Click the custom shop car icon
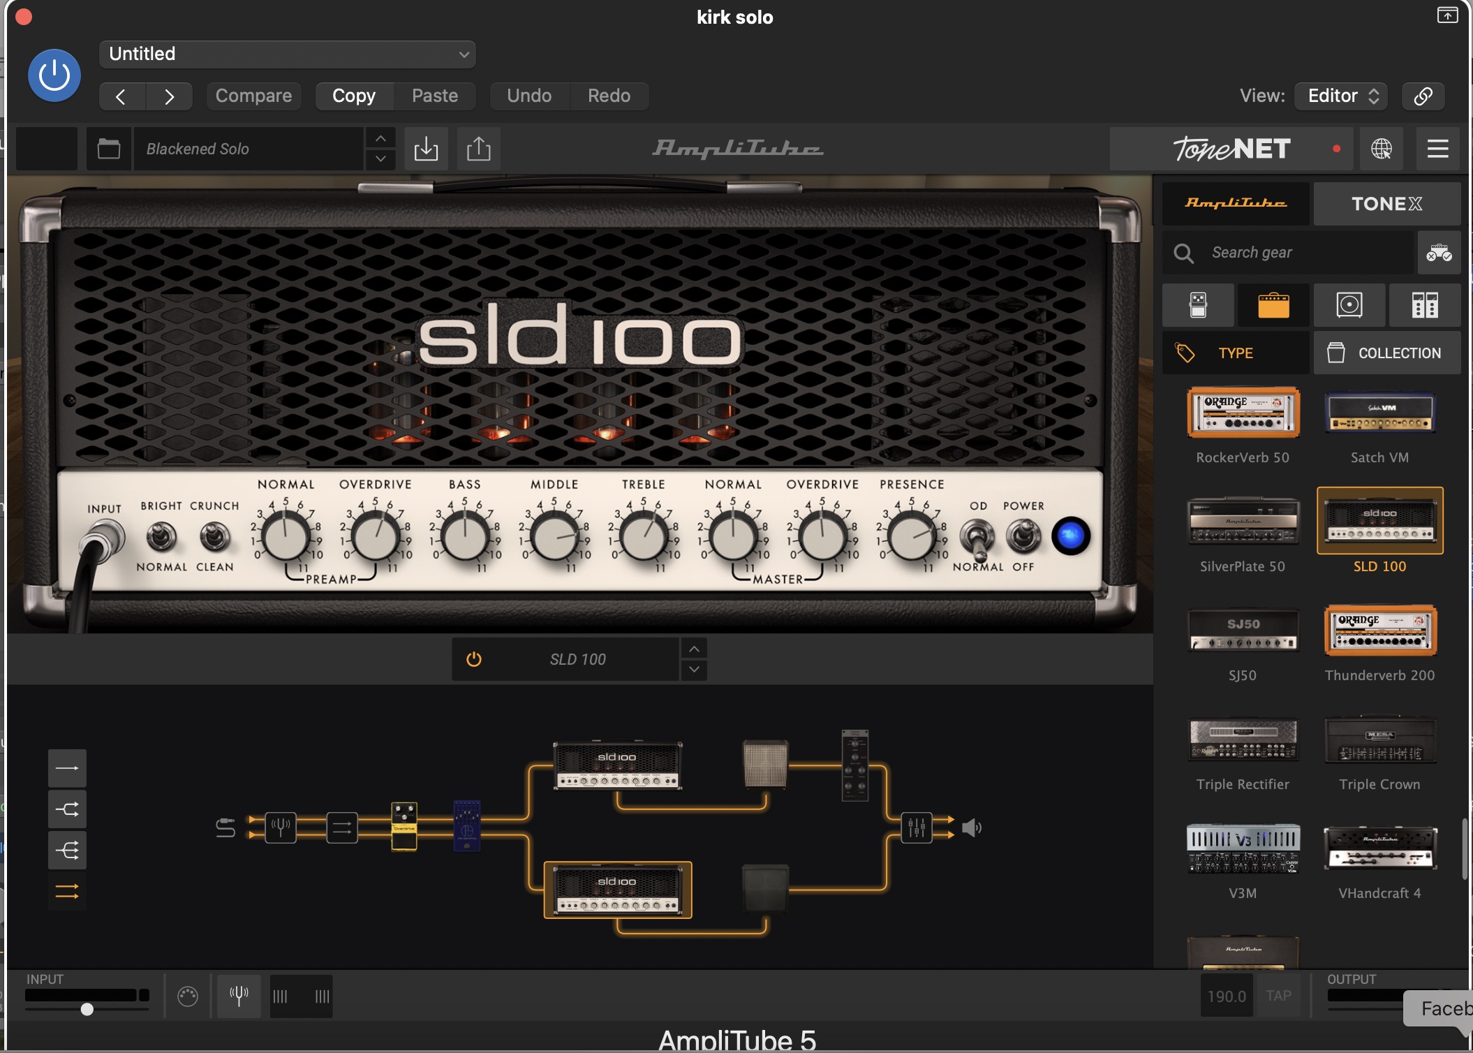 (x=1439, y=252)
